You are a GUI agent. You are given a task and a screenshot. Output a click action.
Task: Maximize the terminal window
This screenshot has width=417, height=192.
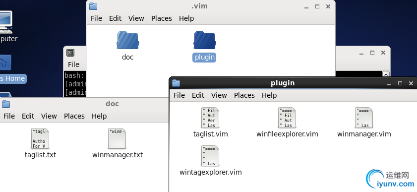372,53
